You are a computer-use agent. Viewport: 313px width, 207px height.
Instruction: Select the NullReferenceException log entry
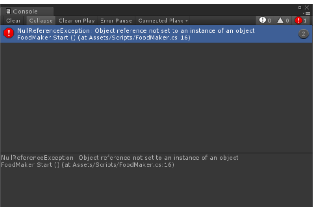[x=156, y=34]
